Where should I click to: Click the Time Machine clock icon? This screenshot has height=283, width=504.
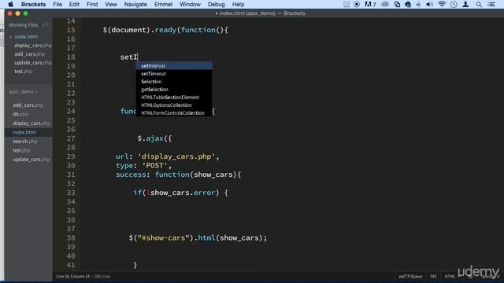(454, 4)
